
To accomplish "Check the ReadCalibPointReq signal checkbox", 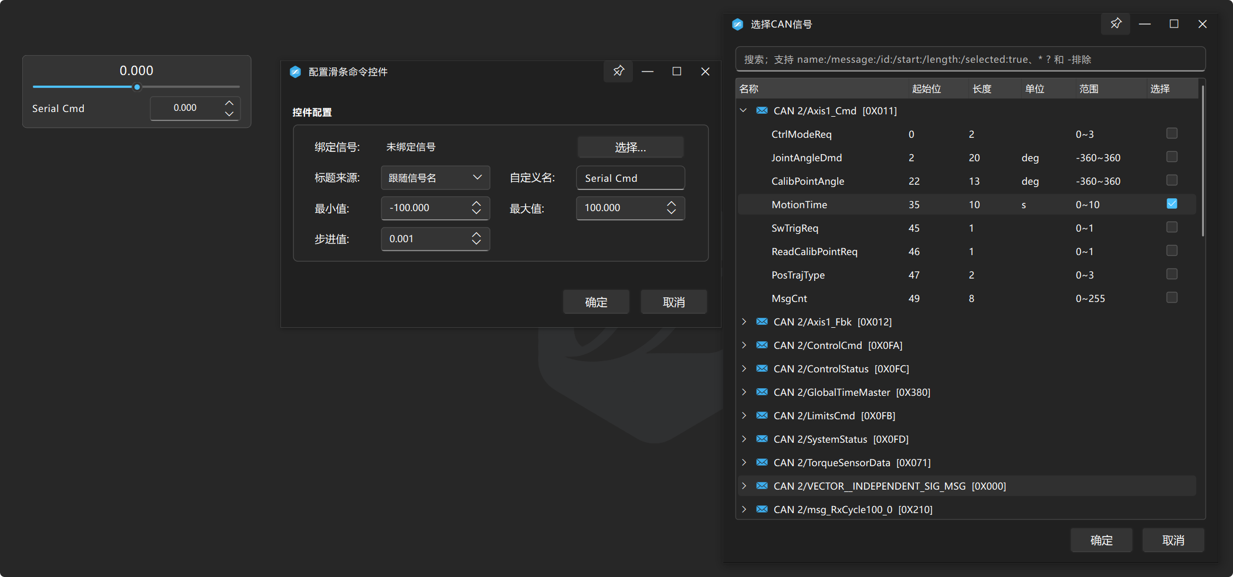I will [1172, 250].
